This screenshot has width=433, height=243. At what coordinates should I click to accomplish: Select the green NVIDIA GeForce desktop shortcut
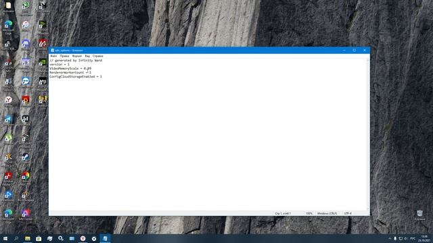click(x=43, y=63)
